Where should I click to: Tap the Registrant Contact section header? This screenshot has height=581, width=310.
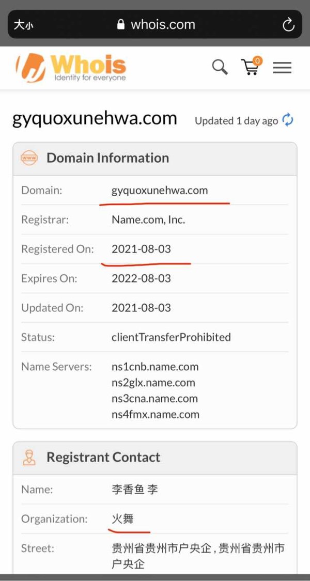pos(155,458)
